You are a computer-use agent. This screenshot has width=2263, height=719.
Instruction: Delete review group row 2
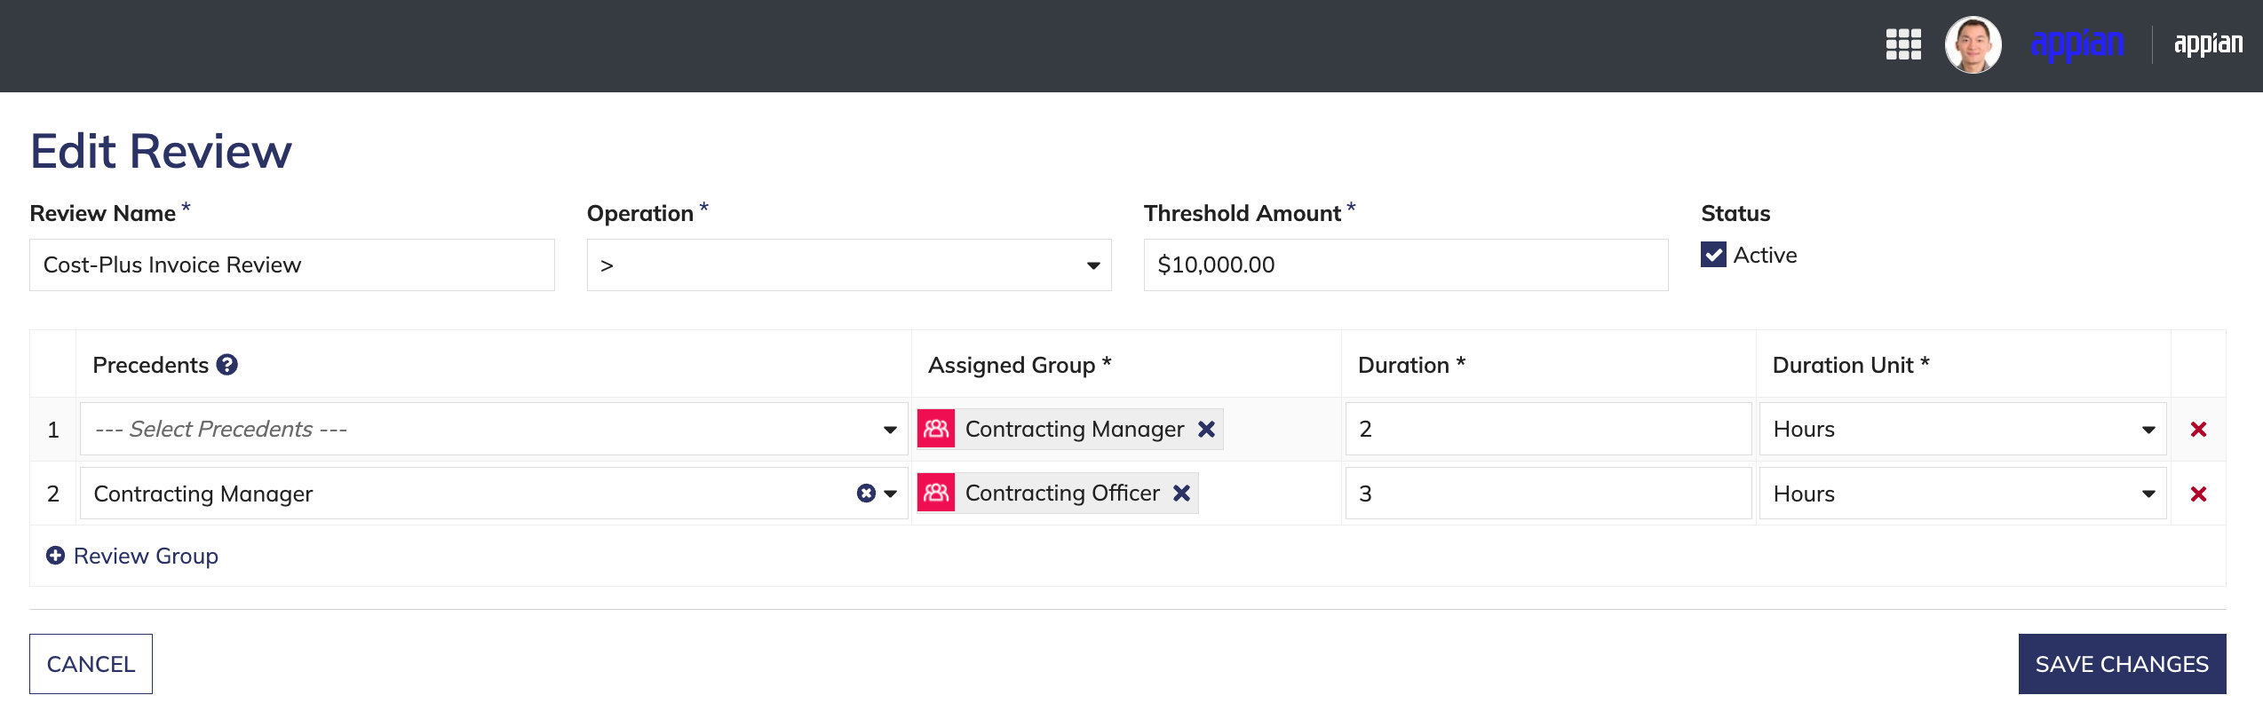2198,494
